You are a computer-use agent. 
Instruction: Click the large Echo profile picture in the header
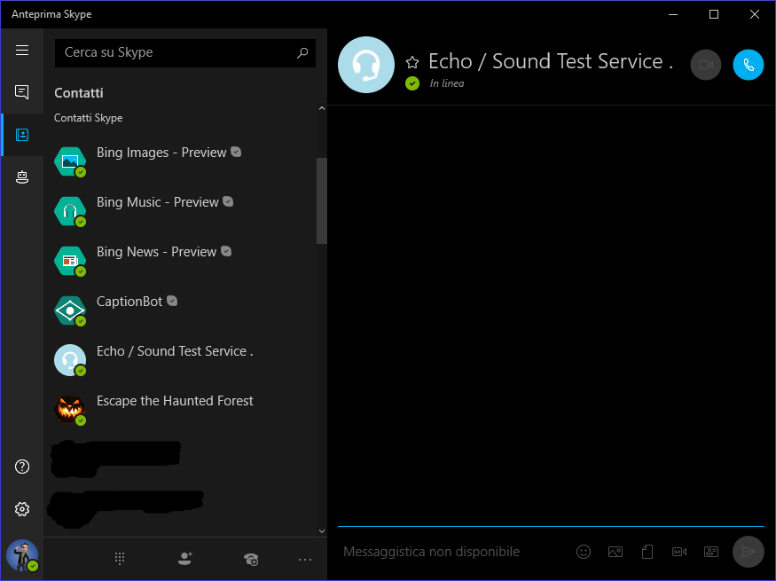[x=366, y=65]
